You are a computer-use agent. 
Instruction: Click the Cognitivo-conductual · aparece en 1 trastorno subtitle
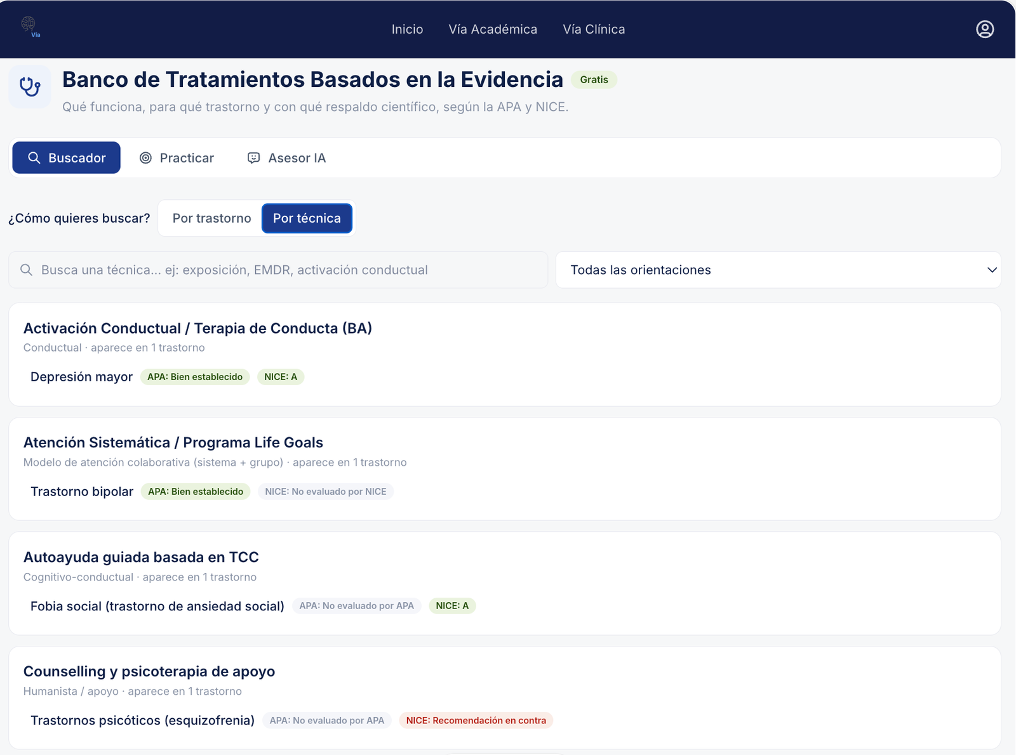[140, 577]
